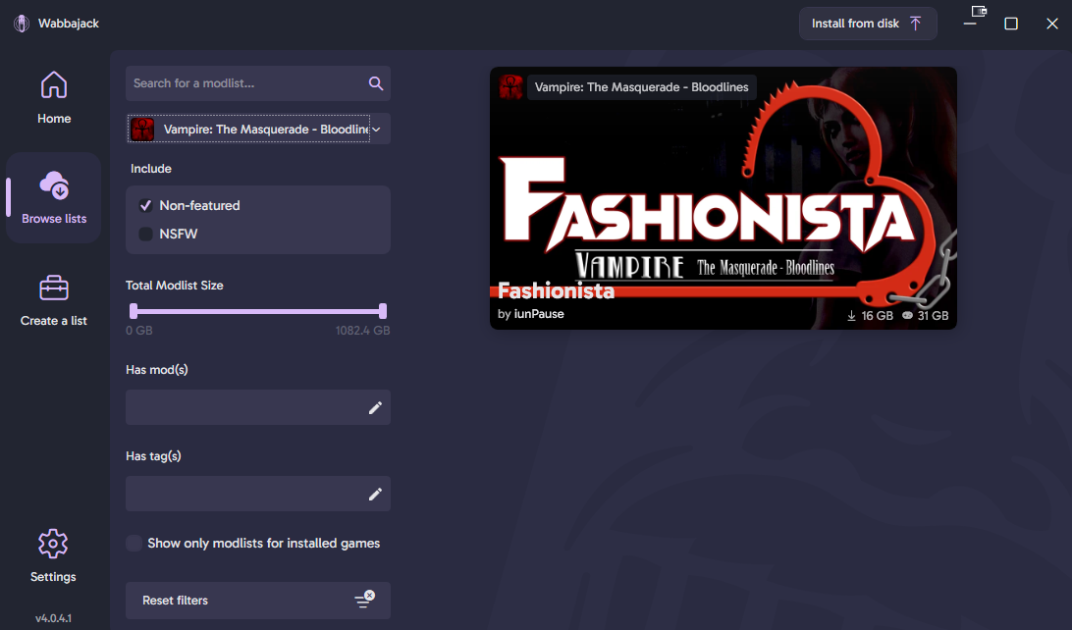
Task: Click the pencil icon beside Has mod(s)
Action: coord(375,407)
